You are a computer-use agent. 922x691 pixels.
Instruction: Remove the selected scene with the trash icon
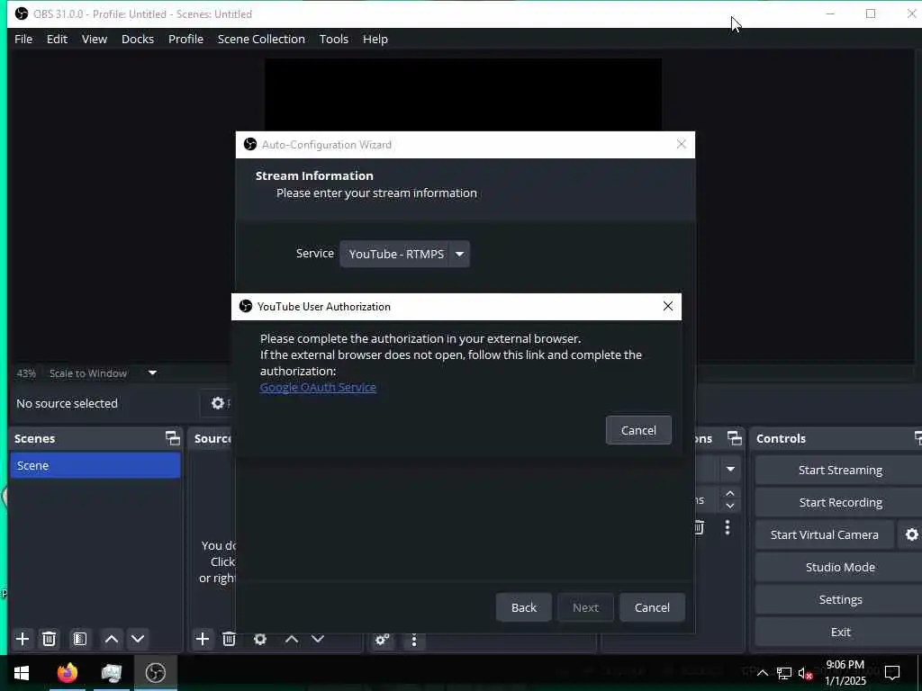pyautogui.click(x=50, y=639)
